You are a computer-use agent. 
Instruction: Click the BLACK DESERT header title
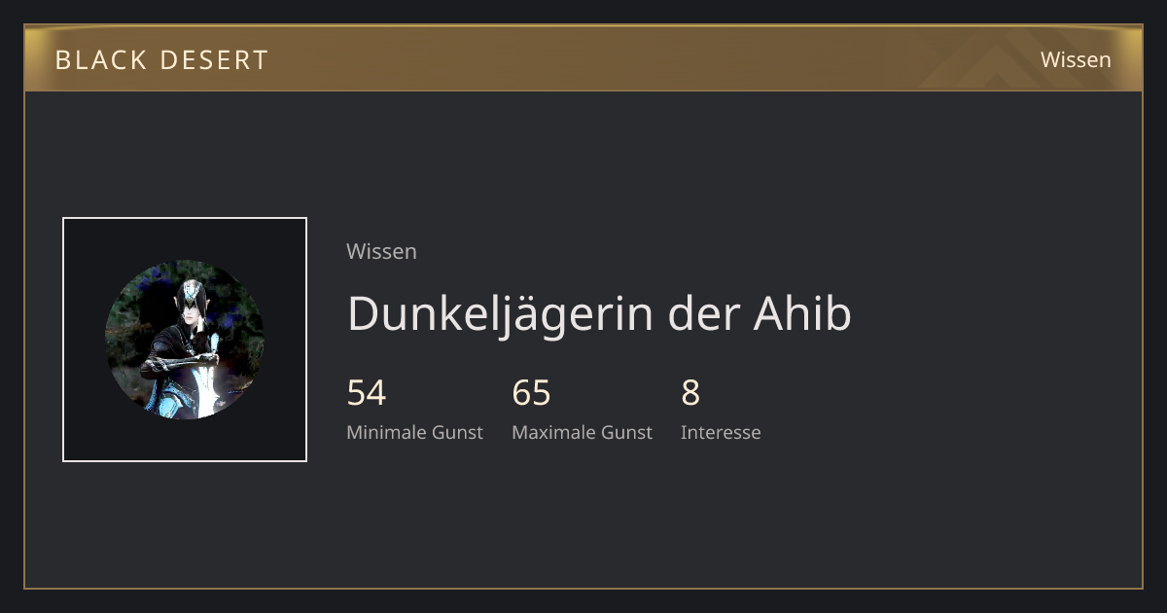click(x=161, y=59)
